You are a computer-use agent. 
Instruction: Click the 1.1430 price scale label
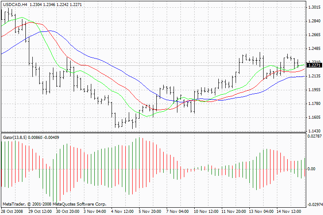click(x=314, y=131)
